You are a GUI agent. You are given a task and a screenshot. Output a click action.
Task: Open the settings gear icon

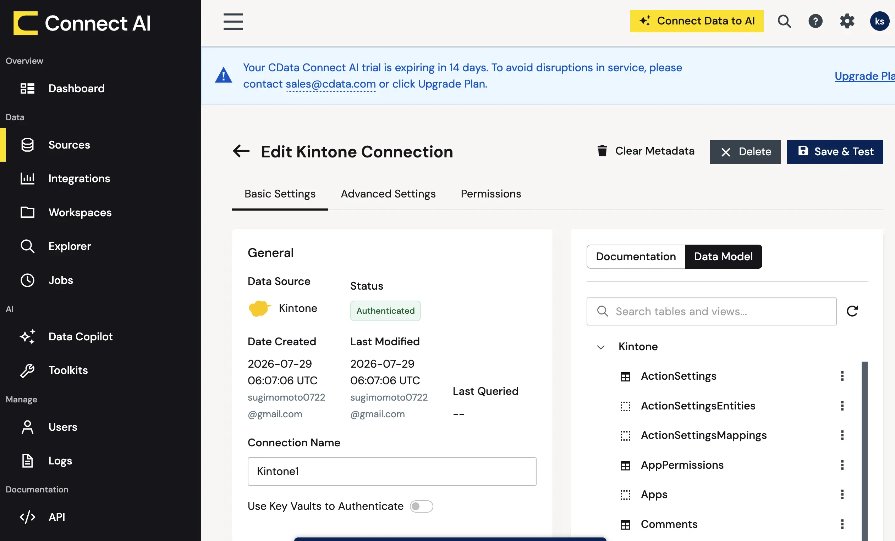[x=847, y=21]
